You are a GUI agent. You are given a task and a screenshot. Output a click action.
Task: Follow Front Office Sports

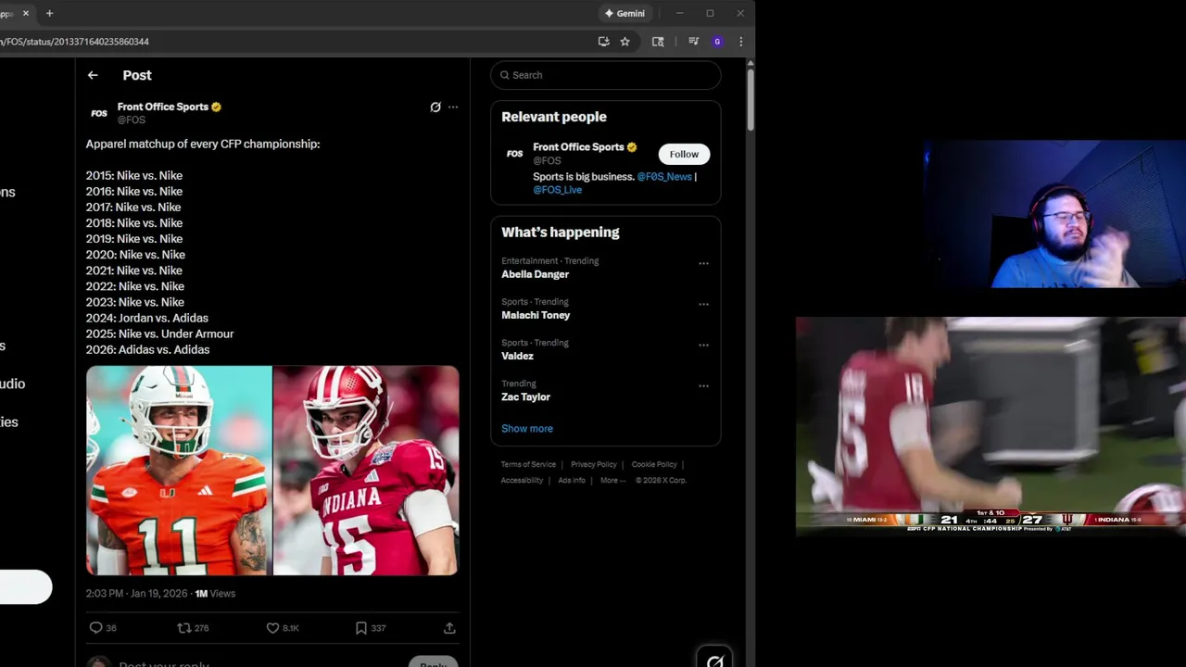684,155
